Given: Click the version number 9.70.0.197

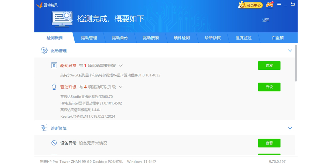Looking at the screenshot, I should coord(277,162).
